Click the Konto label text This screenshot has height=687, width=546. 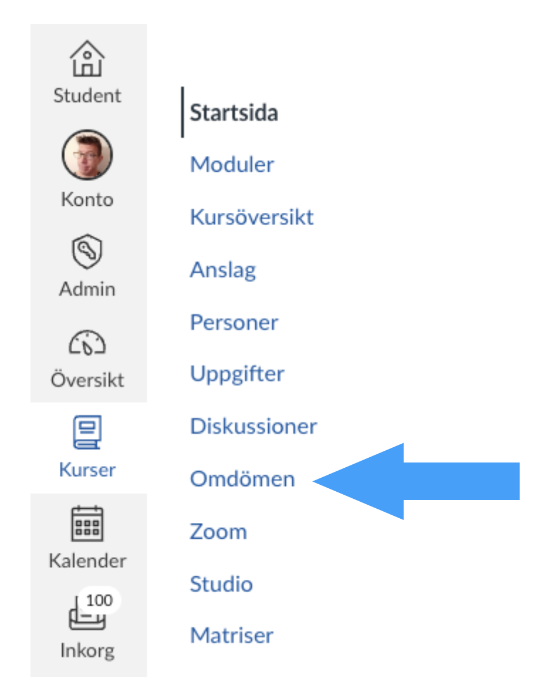click(87, 199)
